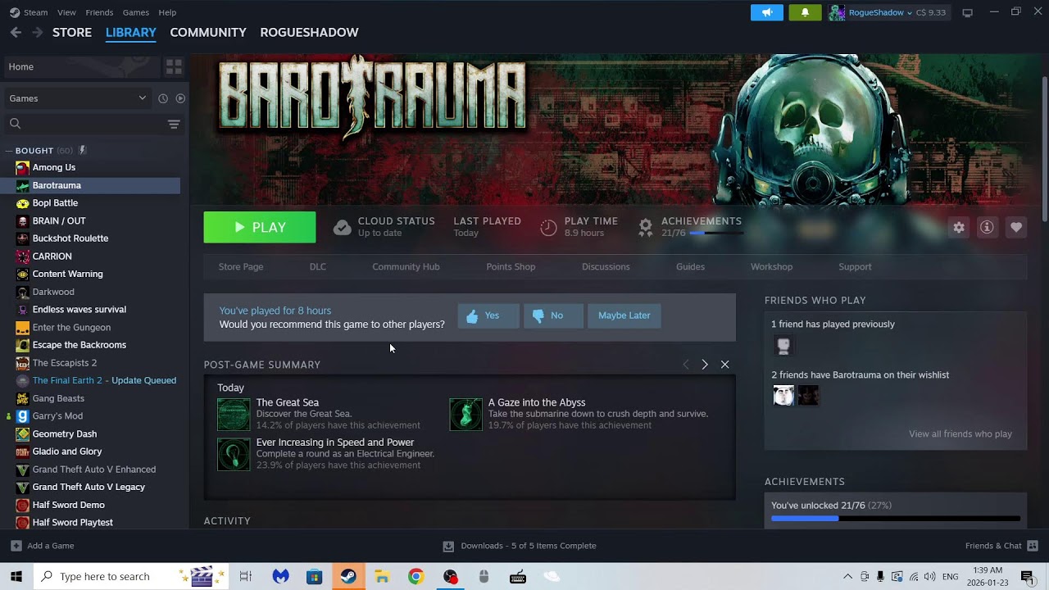Image resolution: width=1049 pixels, height=590 pixels.
Task: Open the Games menu
Action: (x=135, y=12)
